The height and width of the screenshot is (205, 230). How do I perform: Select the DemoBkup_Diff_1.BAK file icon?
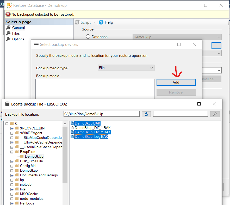coord(72,128)
